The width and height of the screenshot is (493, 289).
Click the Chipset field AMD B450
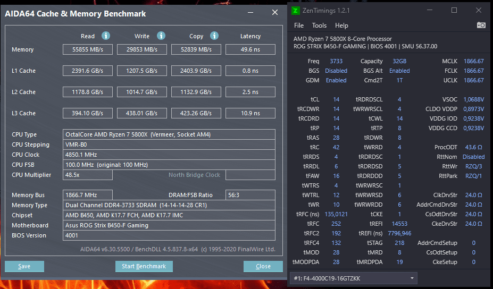(x=169, y=215)
